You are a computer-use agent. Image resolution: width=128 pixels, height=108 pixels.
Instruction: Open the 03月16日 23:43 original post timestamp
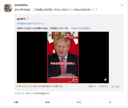25,86
